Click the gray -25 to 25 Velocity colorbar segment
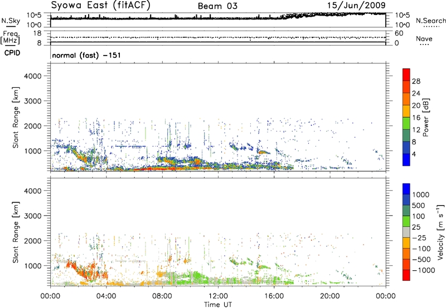446x308 pixels. 406,232
